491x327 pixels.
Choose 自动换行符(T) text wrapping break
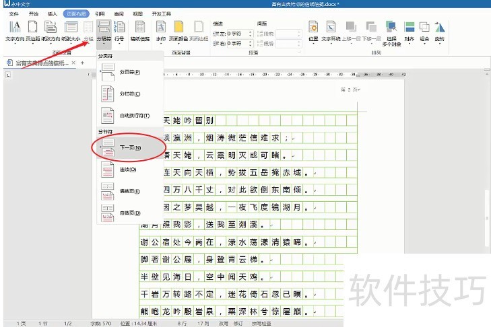coord(130,116)
